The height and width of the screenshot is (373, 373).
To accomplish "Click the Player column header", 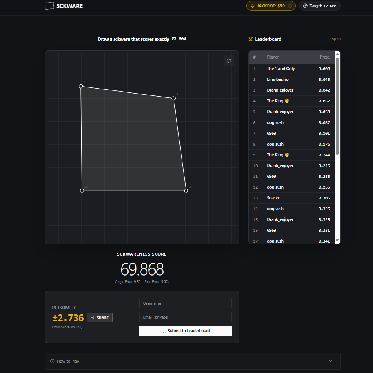I will (273, 57).
